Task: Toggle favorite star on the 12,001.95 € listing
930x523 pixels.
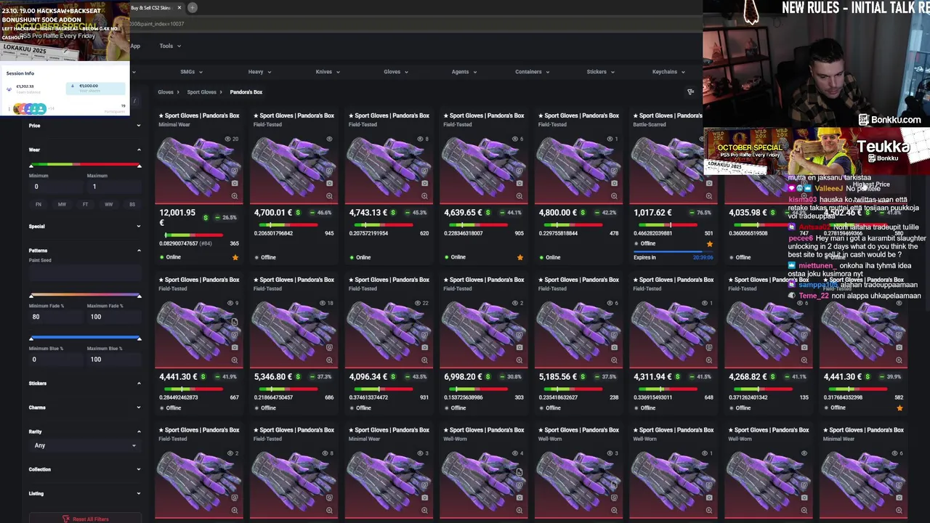Action: [x=235, y=257]
